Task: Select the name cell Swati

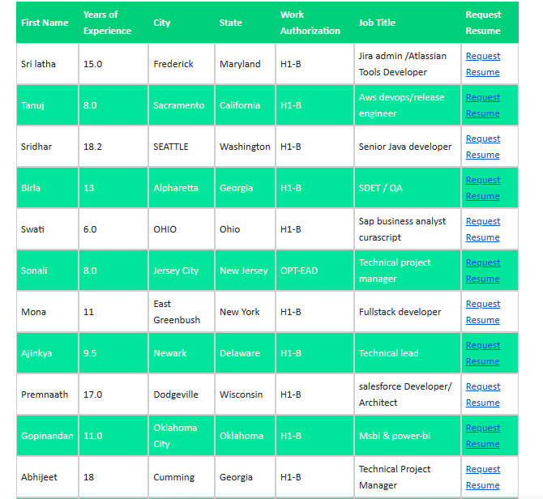Action: pos(48,229)
